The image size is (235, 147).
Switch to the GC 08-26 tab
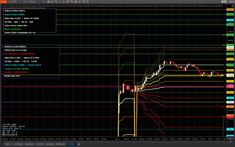50,144
